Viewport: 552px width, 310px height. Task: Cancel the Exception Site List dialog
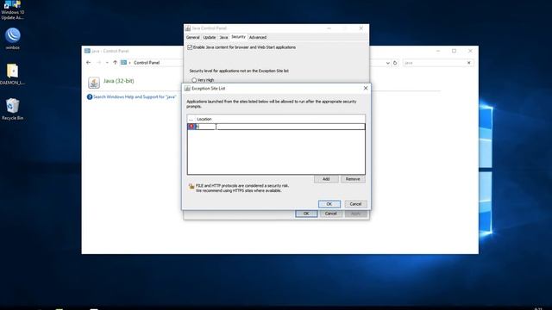click(355, 204)
